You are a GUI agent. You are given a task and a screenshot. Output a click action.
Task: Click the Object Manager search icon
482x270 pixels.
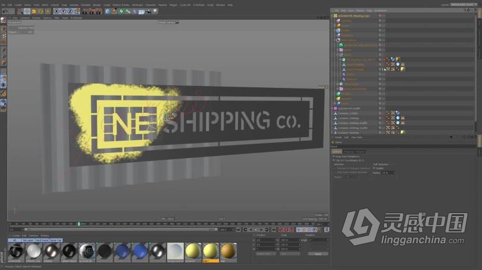coord(465,11)
